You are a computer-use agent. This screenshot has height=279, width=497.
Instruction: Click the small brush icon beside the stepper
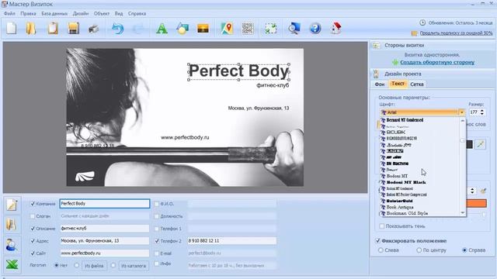[483, 191]
